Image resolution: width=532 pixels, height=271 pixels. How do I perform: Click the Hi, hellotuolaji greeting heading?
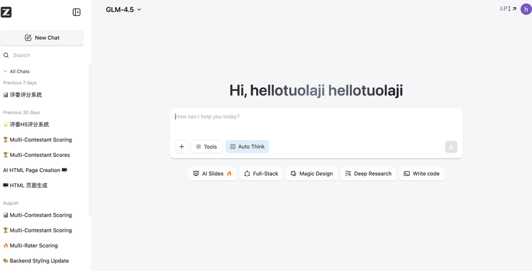click(317, 91)
